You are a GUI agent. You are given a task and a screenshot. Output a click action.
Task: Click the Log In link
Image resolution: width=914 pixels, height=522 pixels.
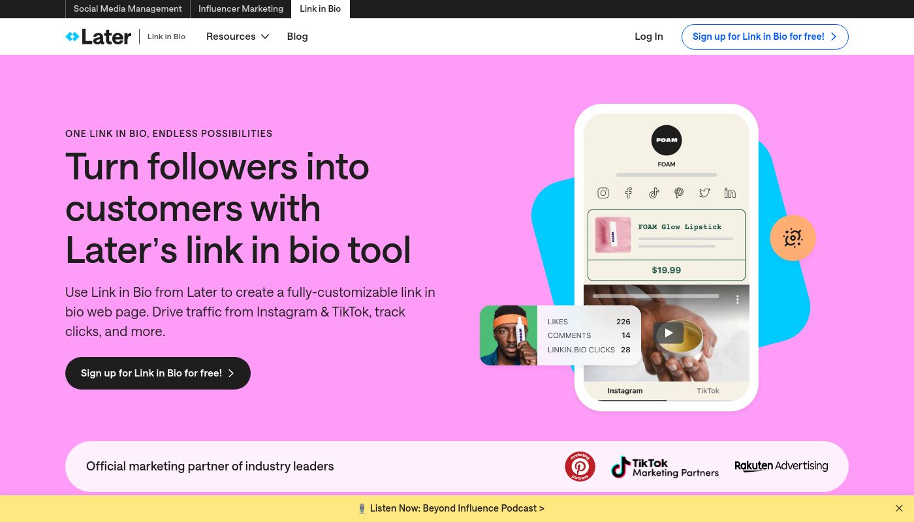648,37
